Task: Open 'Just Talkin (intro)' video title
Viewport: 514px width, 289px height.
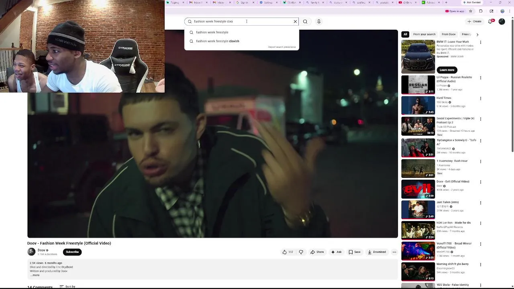Action: point(447,202)
